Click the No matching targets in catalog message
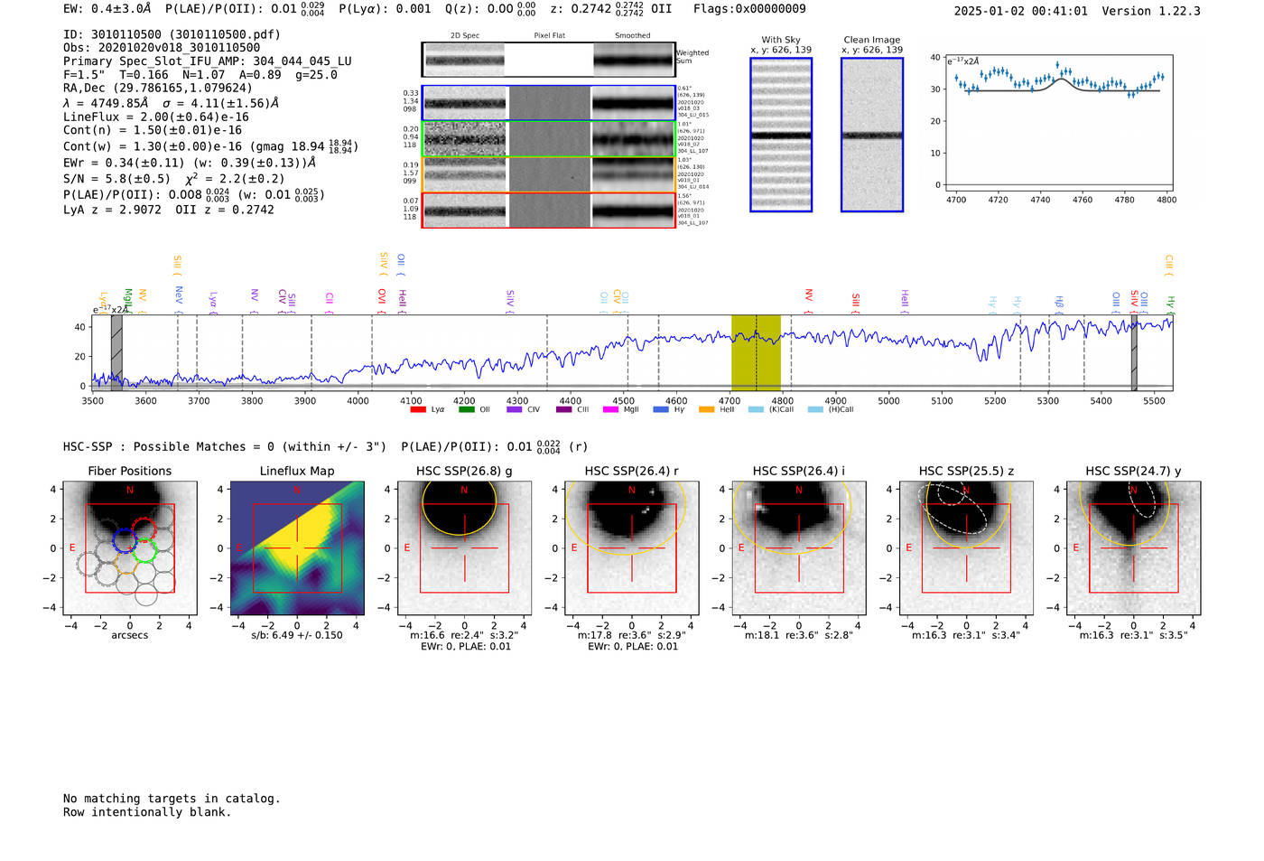Image resolution: width=1264 pixels, height=861 pixels. [172, 799]
